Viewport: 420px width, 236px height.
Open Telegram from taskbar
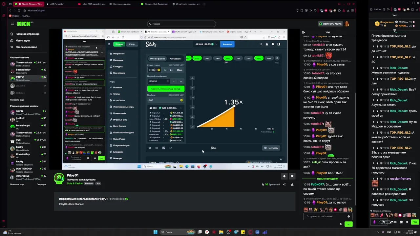point(236,232)
